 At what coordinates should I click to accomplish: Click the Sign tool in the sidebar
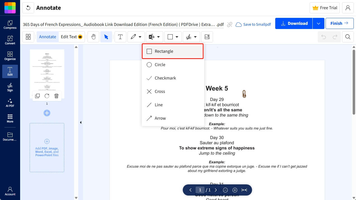point(10,88)
